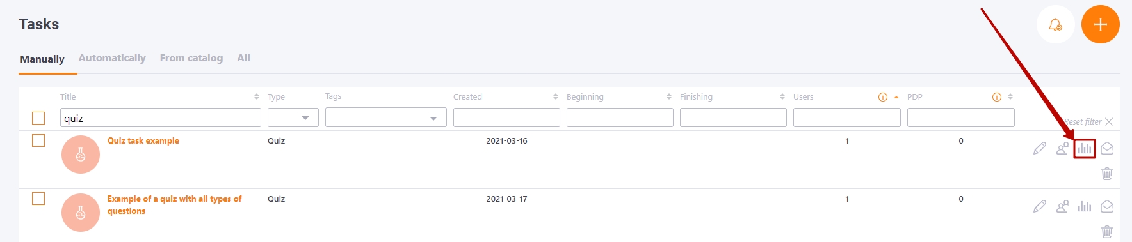Click envelope icon for Quiz task example
This screenshot has width=1132, height=242.
1107,148
